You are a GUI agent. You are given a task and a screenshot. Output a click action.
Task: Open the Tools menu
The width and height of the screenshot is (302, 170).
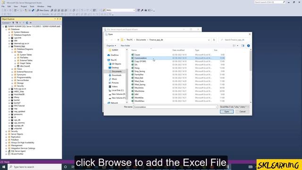point(32,6)
